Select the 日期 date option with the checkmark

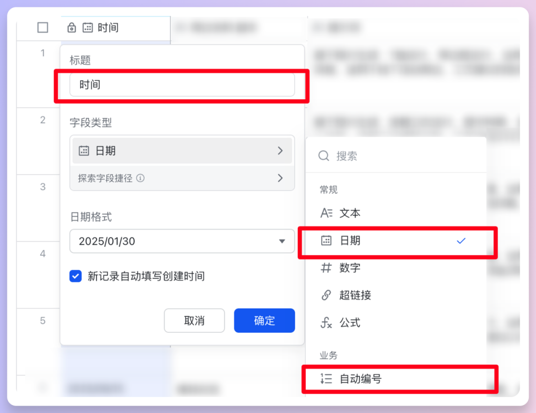tap(396, 240)
